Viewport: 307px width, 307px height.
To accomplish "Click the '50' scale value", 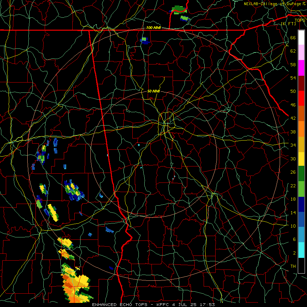I will pyautogui.click(x=293, y=91).
